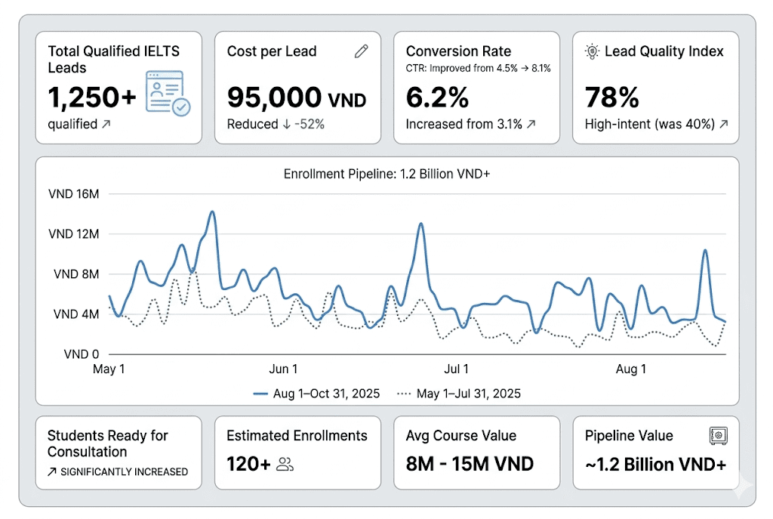Click the chart title 'Enrollment Pipeline: 1.2 Billion VND+'

coord(387,175)
